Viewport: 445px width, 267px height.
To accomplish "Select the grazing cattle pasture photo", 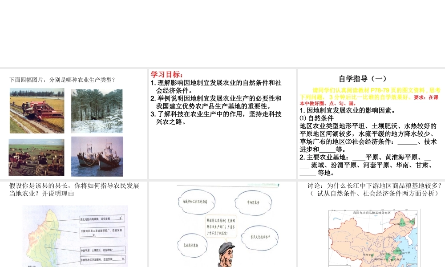I will click(x=36, y=157).
